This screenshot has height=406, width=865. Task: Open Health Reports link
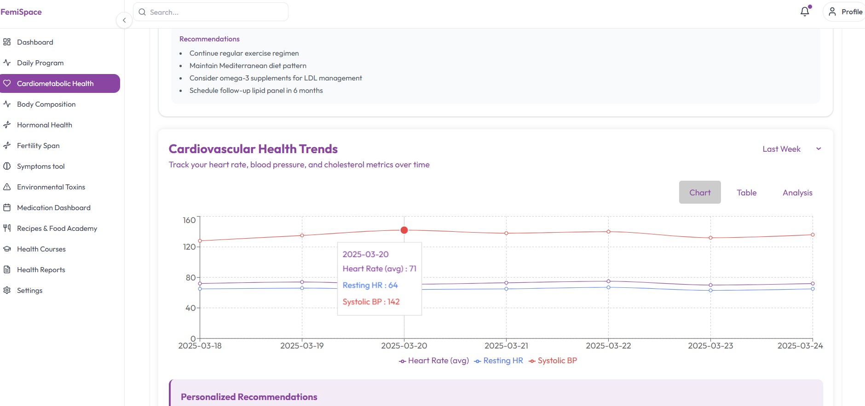pyautogui.click(x=60, y=269)
